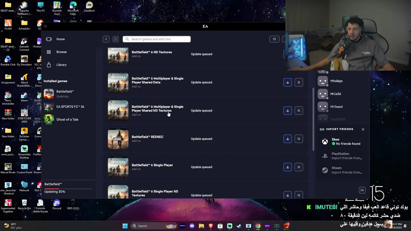Viewport: 411px width, 231px height.
Task: Click the back navigation arrow
Action: (106, 39)
